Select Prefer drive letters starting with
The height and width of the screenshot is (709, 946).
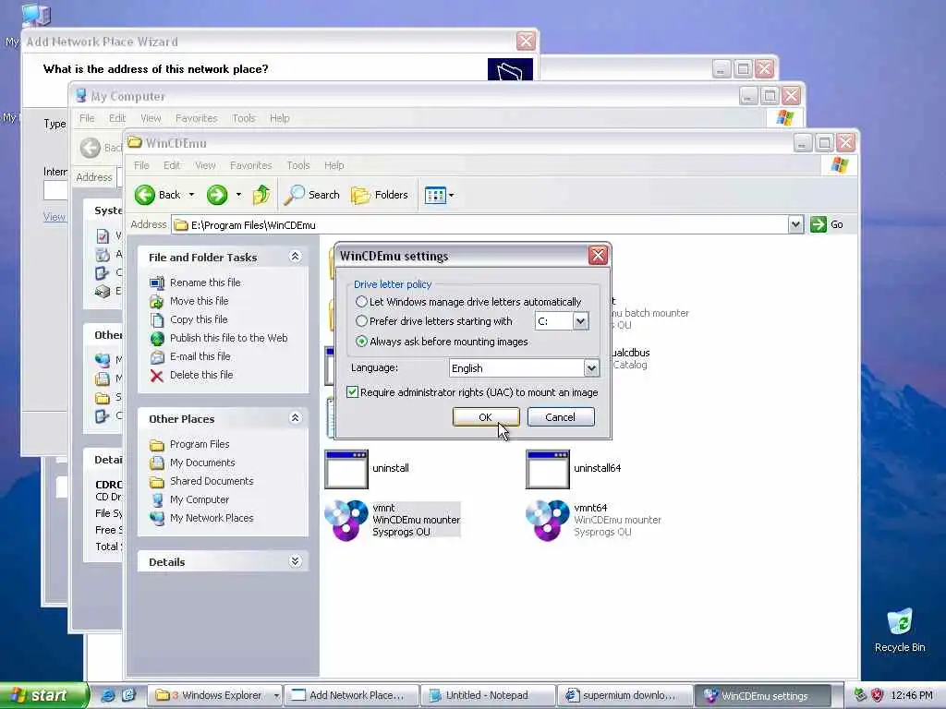361,321
